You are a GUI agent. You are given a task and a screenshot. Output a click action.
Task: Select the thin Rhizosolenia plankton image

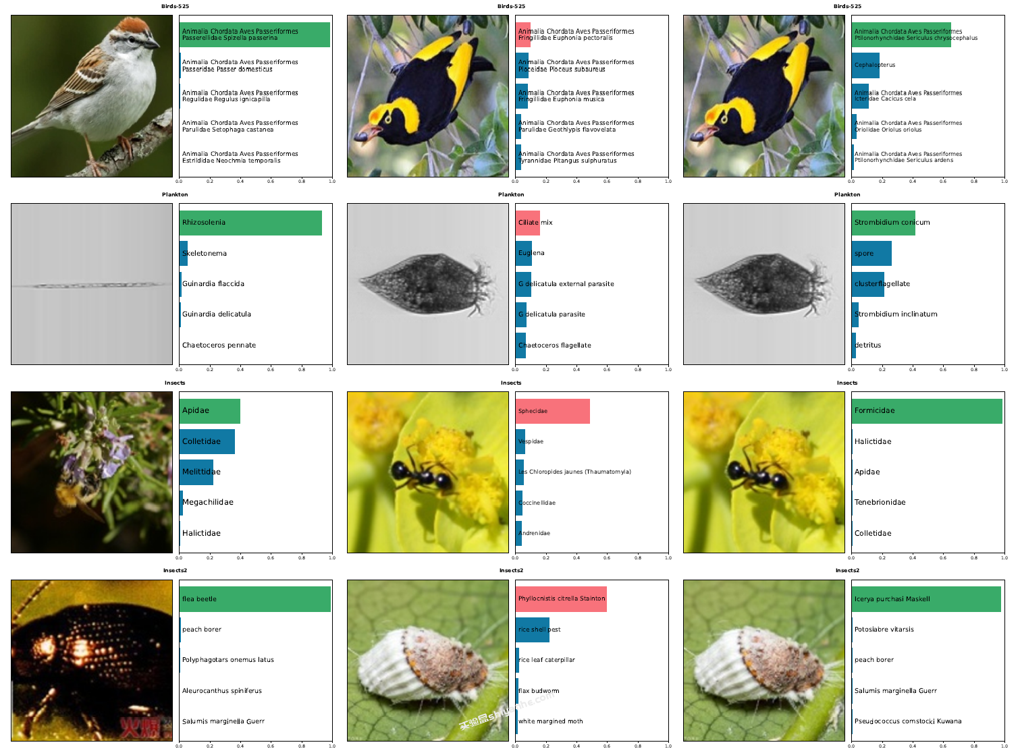tap(92, 284)
